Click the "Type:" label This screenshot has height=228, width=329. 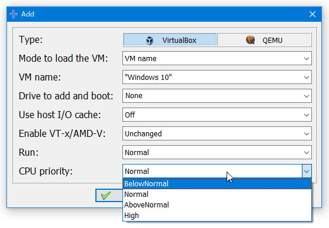point(31,39)
